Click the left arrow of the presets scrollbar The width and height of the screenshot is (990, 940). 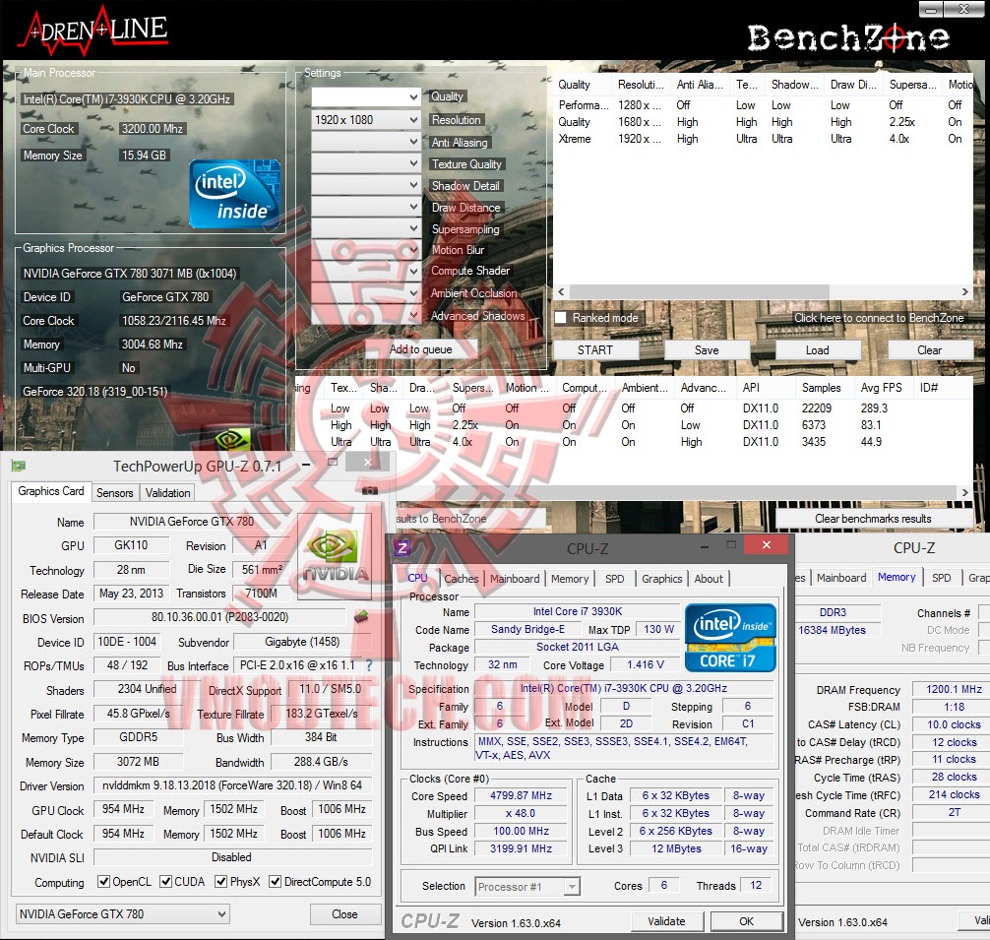point(561,291)
